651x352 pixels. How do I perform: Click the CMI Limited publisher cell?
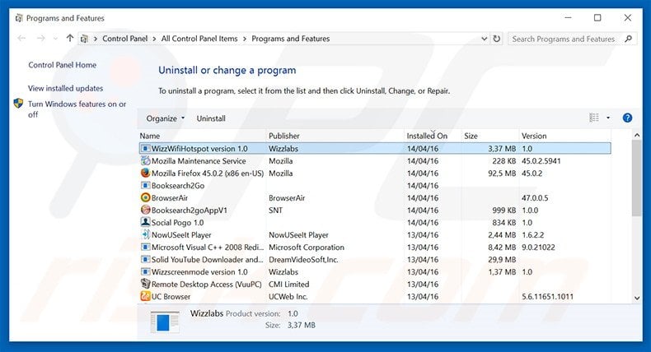(x=288, y=284)
